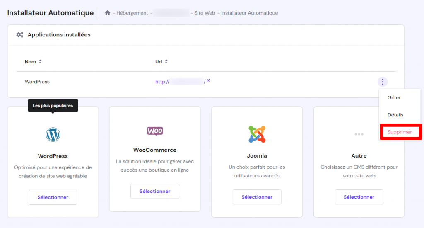Click the gears icon beside Applications installées
This screenshot has height=228, width=424.
(x=19, y=35)
